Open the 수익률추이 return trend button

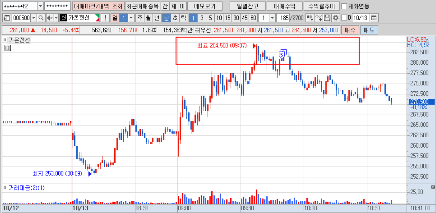coord(321,6)
